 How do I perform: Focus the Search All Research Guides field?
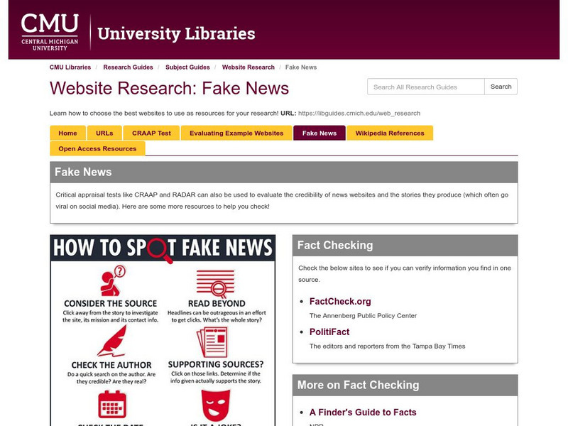tap(425, 87)
